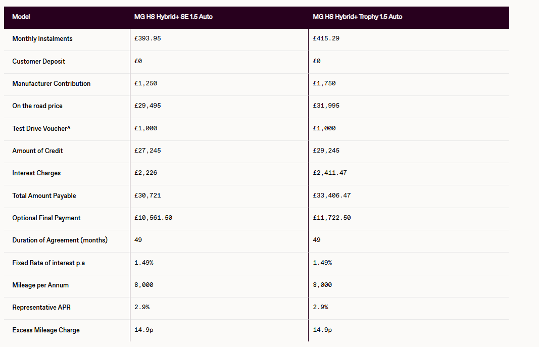Click the Test Drive Voucher^ label

pos(41,128)
